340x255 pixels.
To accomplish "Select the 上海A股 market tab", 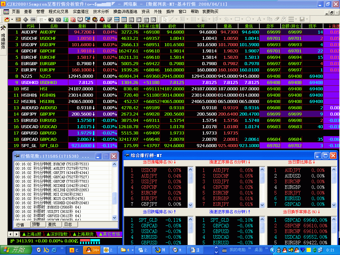I will point(32,234).
